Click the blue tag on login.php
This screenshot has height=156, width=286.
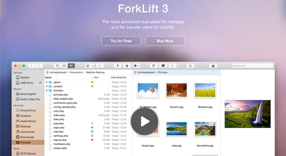pos(92,127)
